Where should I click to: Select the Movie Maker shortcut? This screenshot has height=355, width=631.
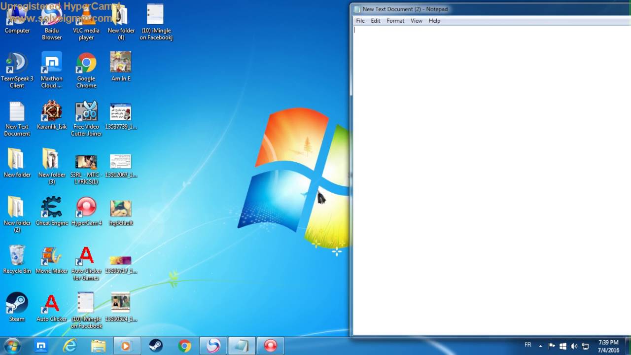pos(52,259)
